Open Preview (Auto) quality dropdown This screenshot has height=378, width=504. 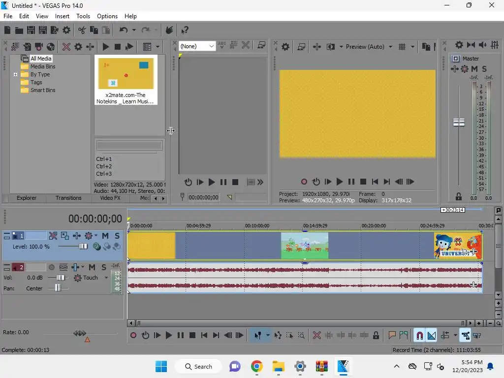pos(369,47)
